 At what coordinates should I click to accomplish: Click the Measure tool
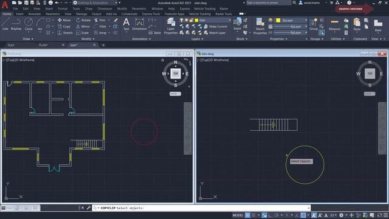(x=334, y=24)
